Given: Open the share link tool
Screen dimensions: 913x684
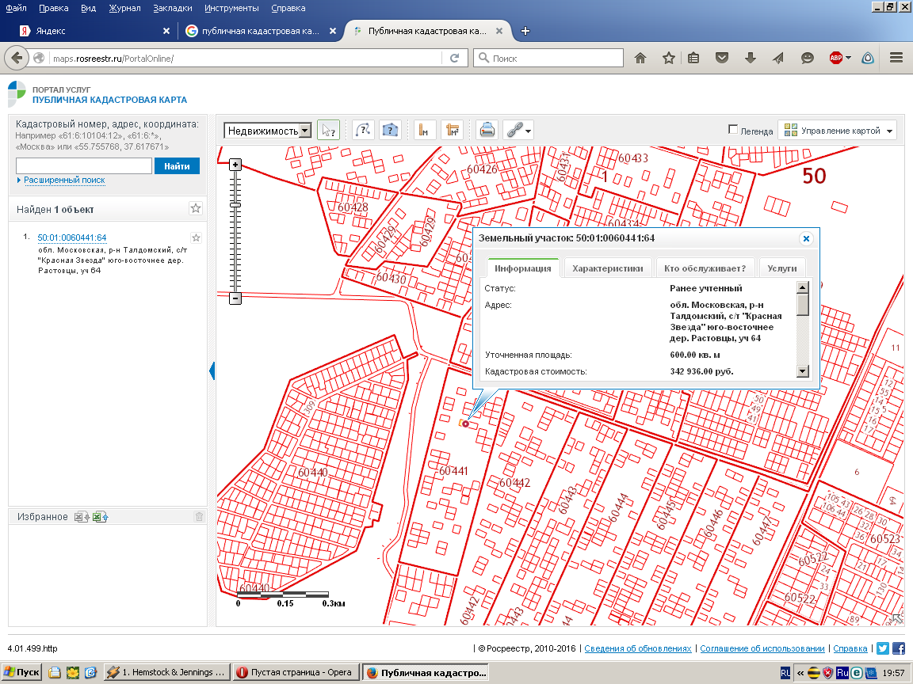Looking at the screenshot, I should pyautogui.click(x=514, y=131).
